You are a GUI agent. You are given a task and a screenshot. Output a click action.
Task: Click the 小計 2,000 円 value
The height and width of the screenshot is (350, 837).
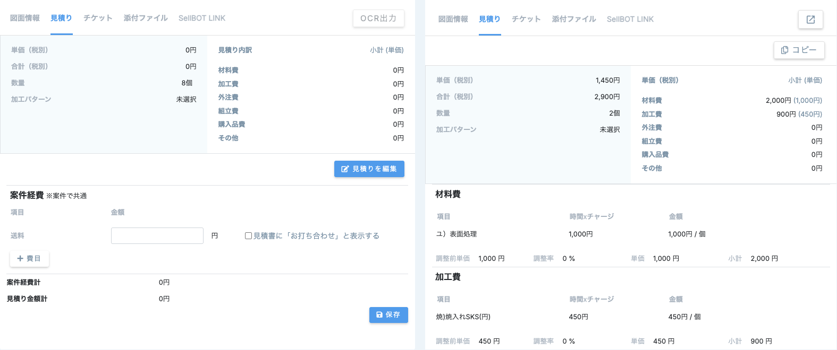[x=764, y=258]
